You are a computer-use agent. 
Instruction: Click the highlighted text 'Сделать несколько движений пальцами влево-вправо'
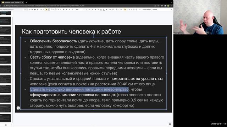pyautogui.click(x=79, y=89)
